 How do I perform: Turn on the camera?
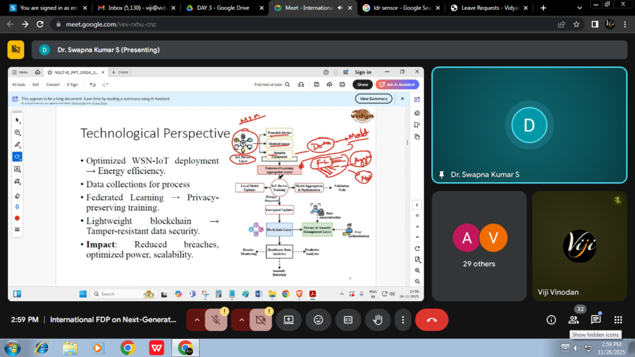[261, 320]
